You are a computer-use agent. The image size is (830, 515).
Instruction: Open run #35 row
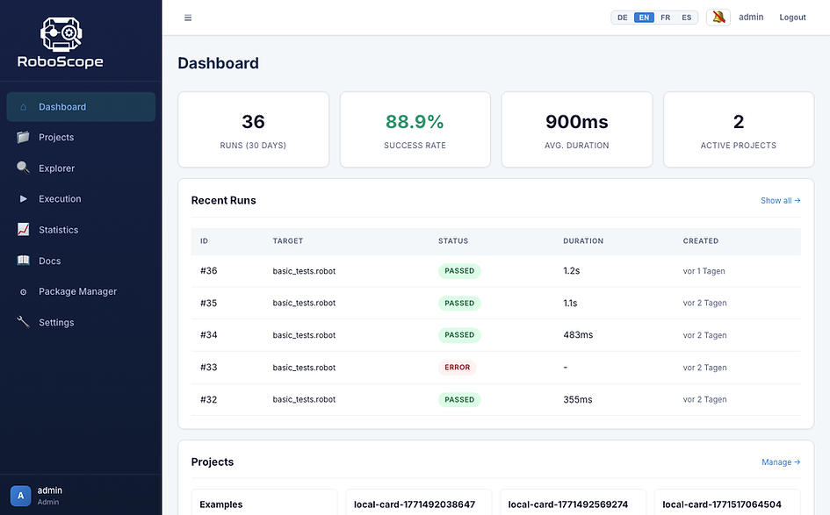coord(496,303)
